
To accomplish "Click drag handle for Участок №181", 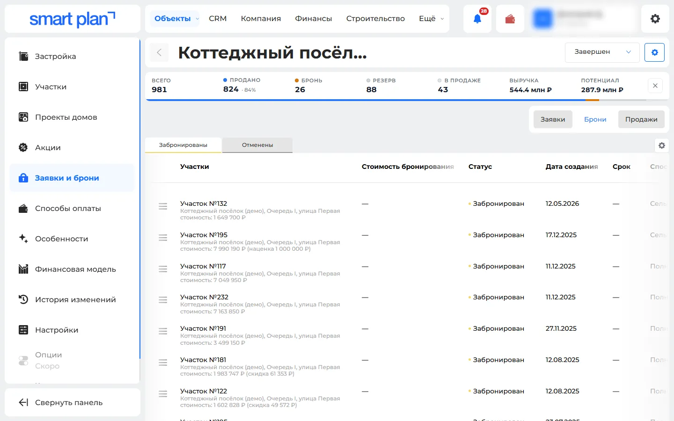I will coord(163,363).
